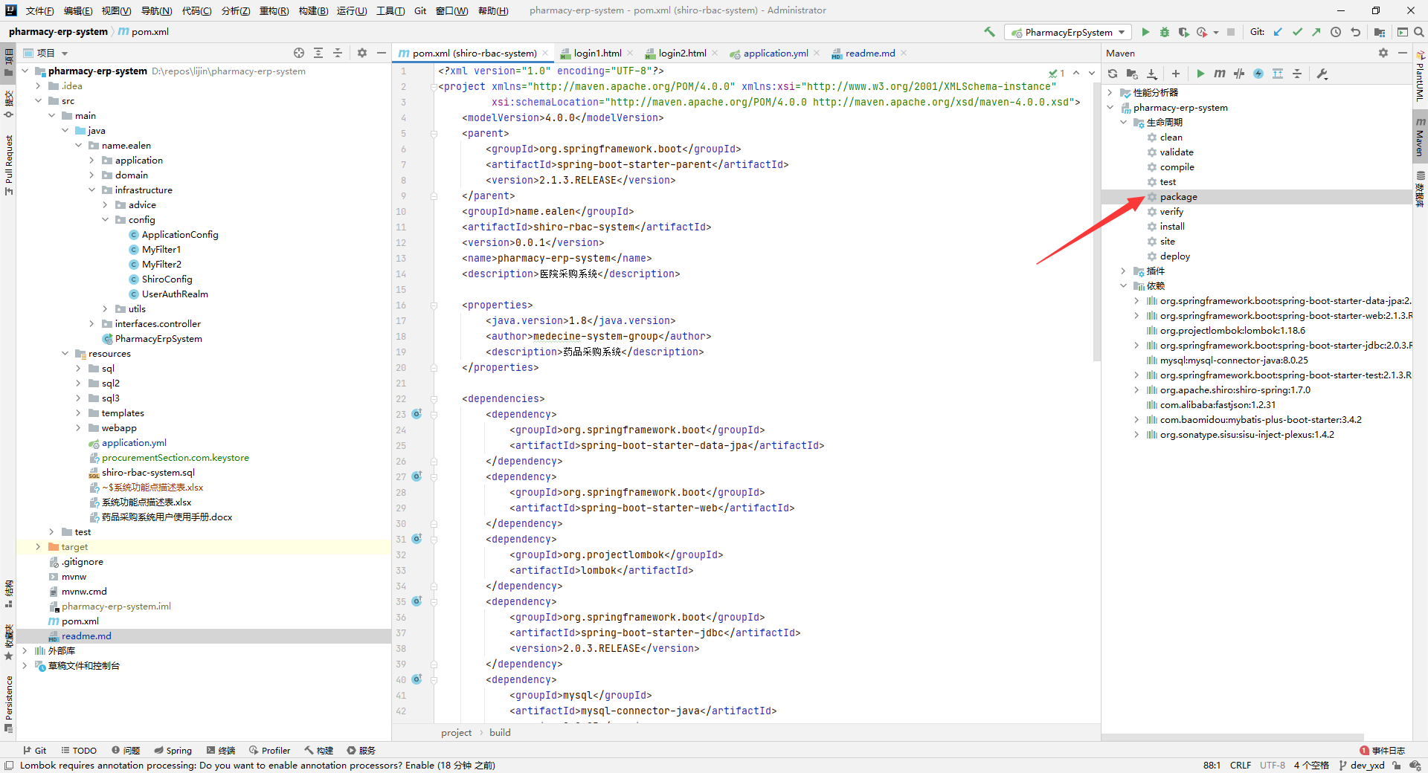1428x773 pixels.
Task: Open the 事件日志 event log
Action: (x=1383, y=751)
